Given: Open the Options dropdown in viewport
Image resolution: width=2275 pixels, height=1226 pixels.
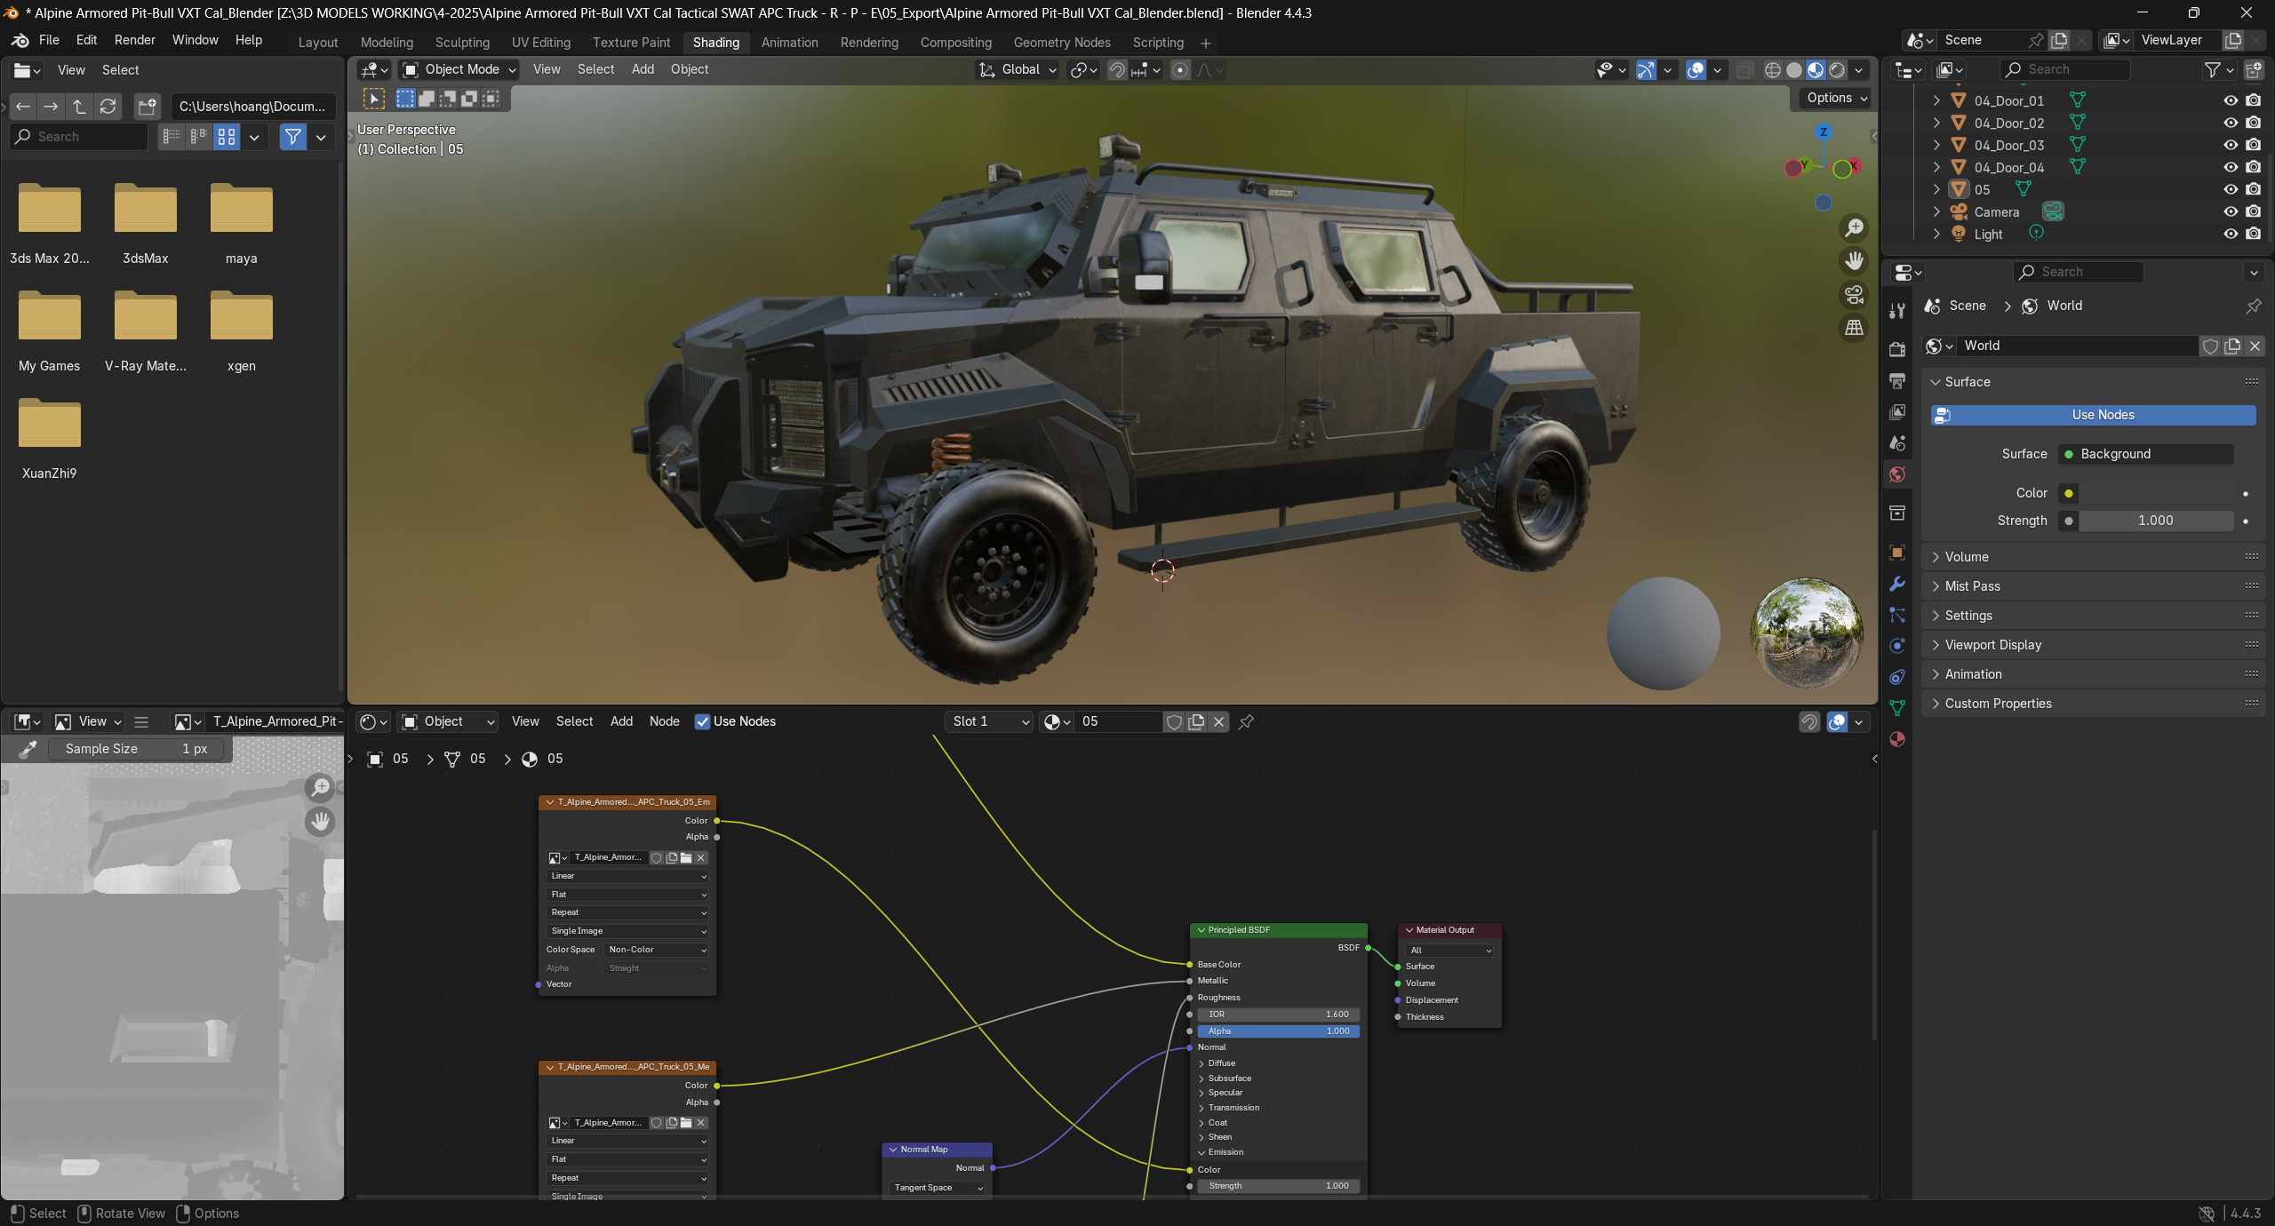Looking at the screenshot, I should [x=1836, y=98].
